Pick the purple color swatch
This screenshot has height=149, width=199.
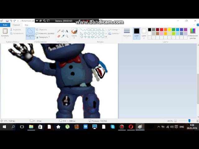[186, 30]
